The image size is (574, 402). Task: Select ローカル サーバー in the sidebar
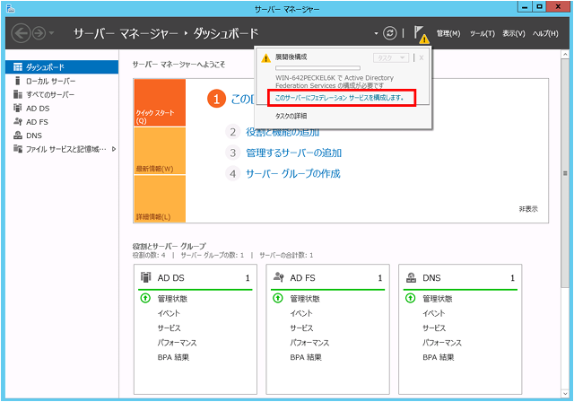(x=62, y=81)
